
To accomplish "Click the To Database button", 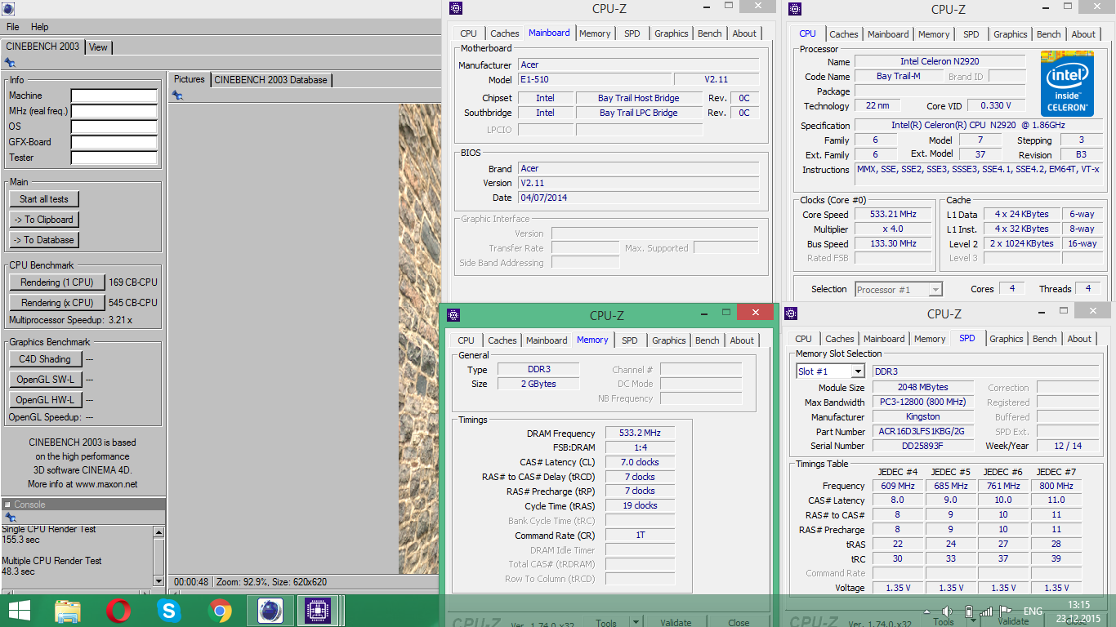I will (x=44, y=240).
